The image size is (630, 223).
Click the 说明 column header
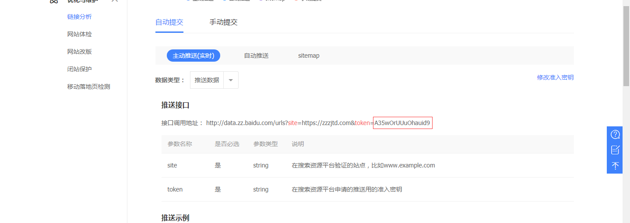[x=298, y=144]
